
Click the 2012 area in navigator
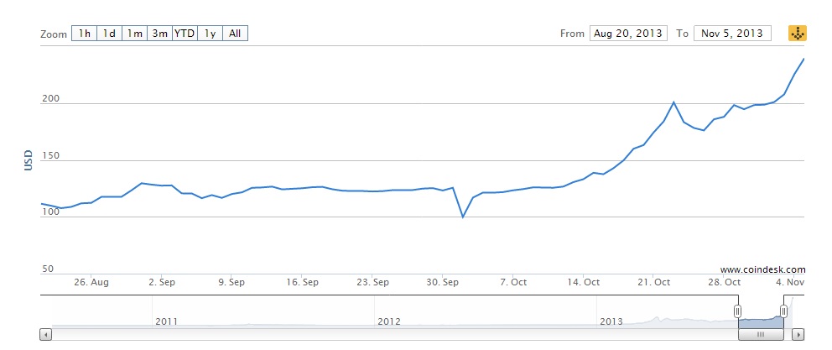(389, 321)
